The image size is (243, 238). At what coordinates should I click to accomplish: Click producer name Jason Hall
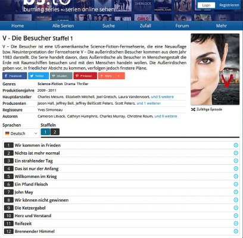(x=46, y=104)
